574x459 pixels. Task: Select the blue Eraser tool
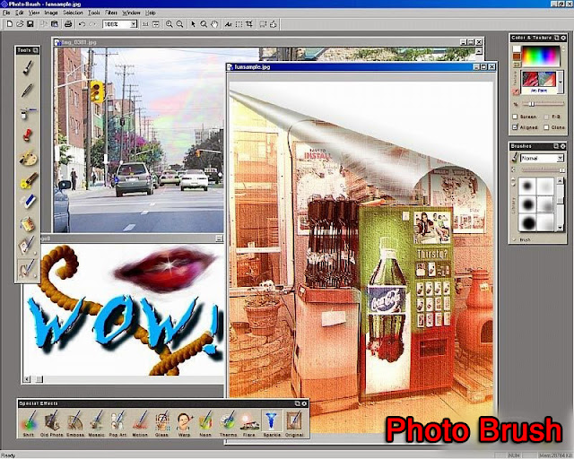[x=28, y=202]
